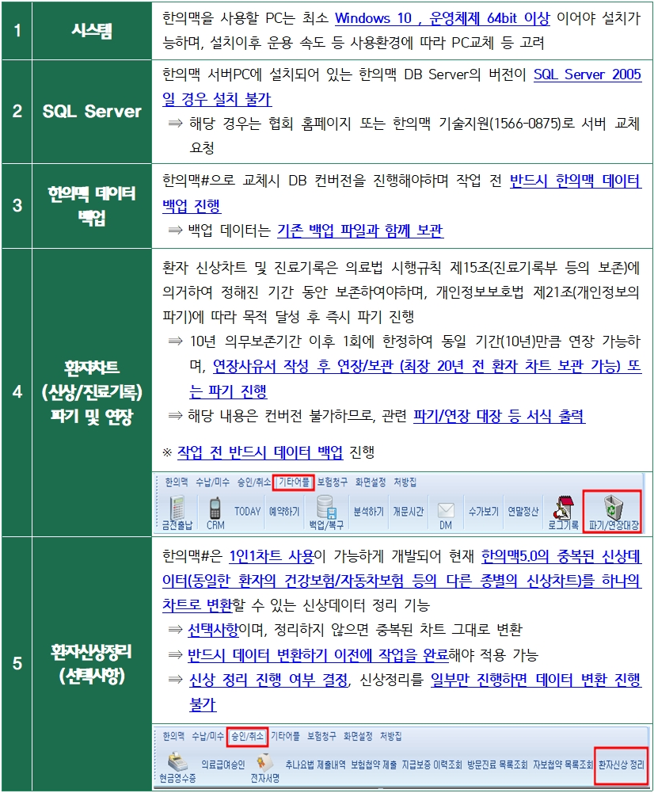The height and width of the screenshot is (793, 654).
Task: Click the TODAY toolbar item
Action: pos(247,511)
